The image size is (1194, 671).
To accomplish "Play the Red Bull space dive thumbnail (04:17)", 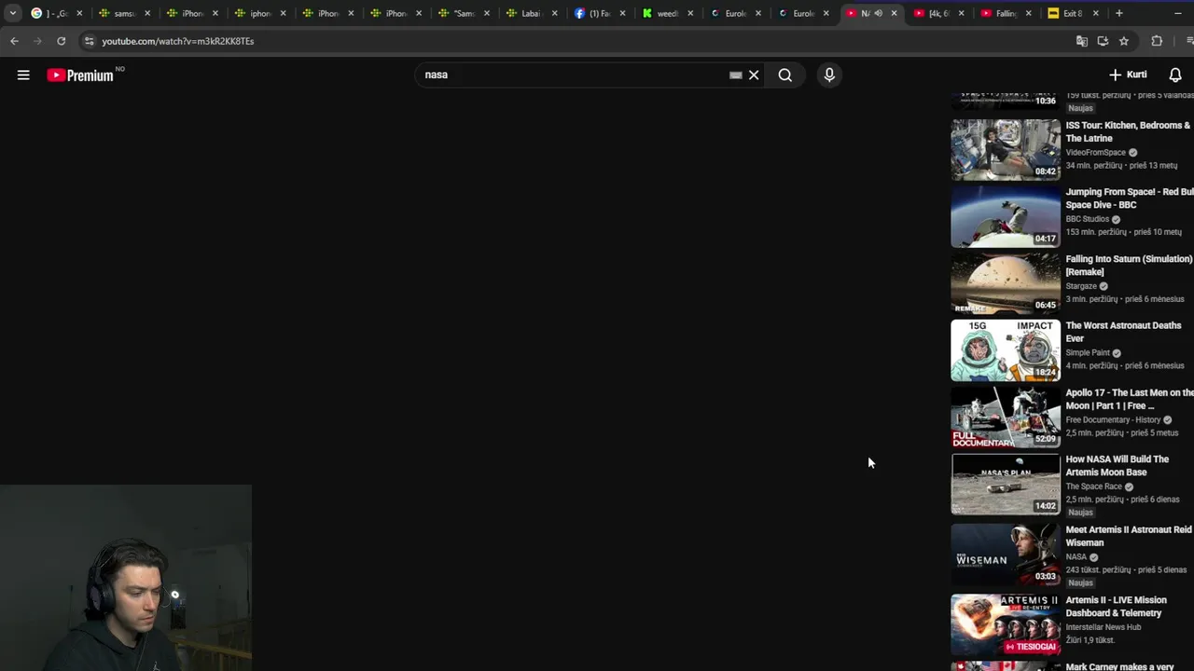I will pos(1006,216).
